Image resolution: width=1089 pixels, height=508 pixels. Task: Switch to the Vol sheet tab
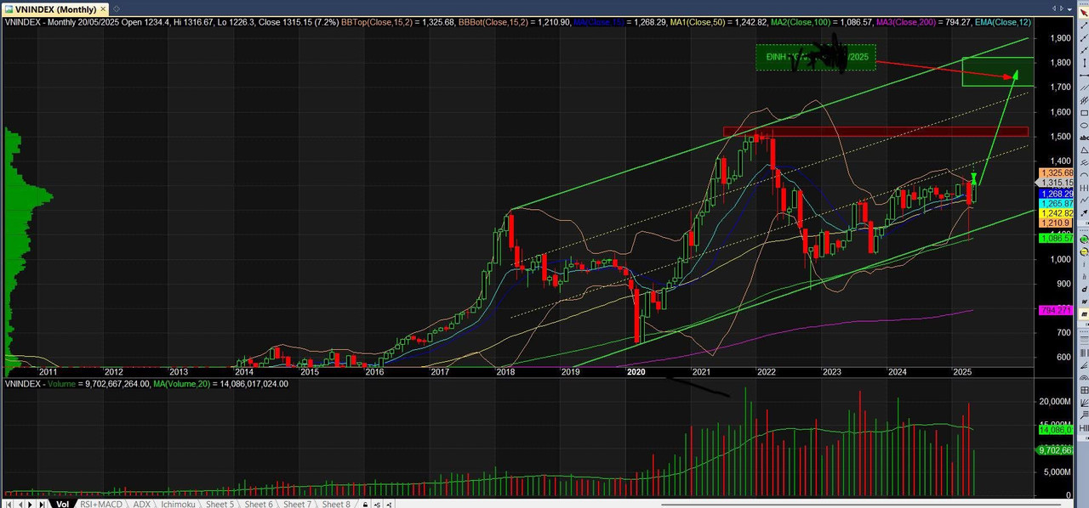click(62, 504)
